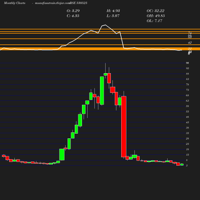Screen dimensions: 200x200
Task: Click the last green candle at chart end
Action: click(182, 165)
